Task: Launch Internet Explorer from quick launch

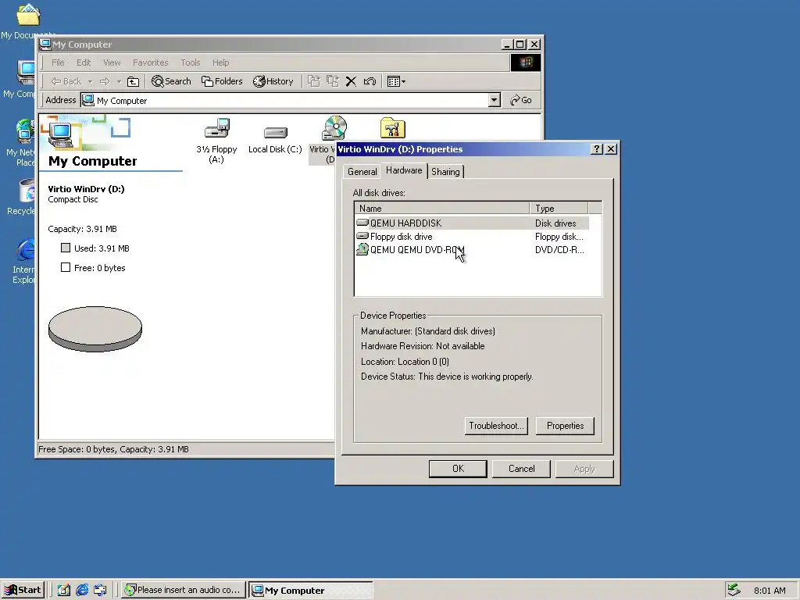Action: (82, 590)
